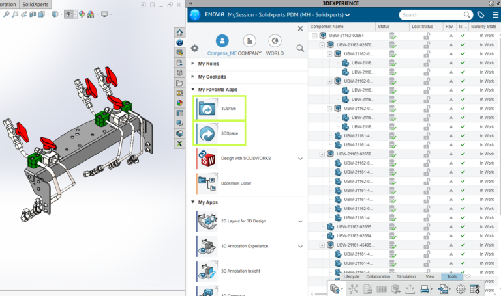Search apps with compass magnifier icon
The height and width of the screenshot is (296, 501).
coord(300,48)
